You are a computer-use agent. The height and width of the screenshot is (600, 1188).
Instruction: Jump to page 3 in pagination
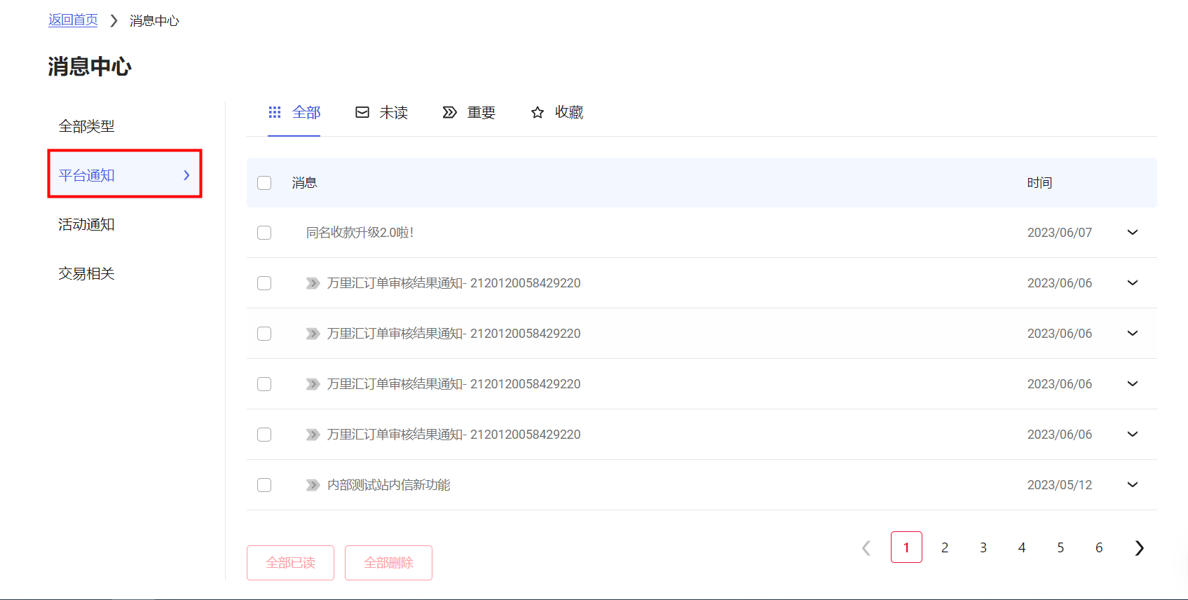click(983, 547)
